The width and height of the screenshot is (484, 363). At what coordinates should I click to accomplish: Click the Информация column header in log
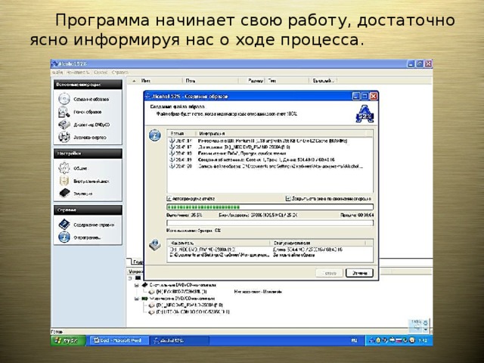tap(281, 133)
